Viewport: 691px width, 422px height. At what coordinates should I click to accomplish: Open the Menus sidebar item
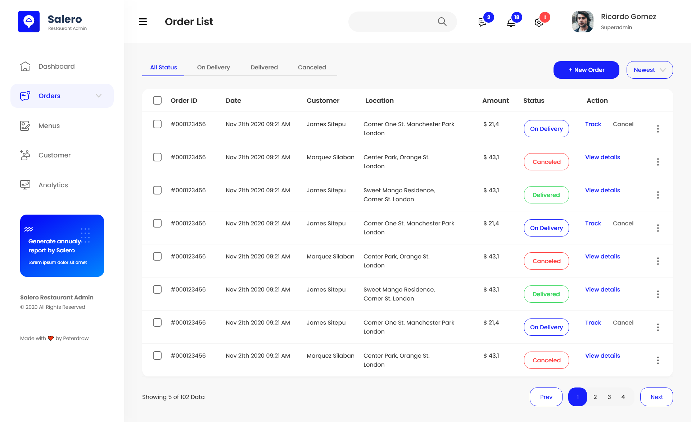[x=49, y=126]
